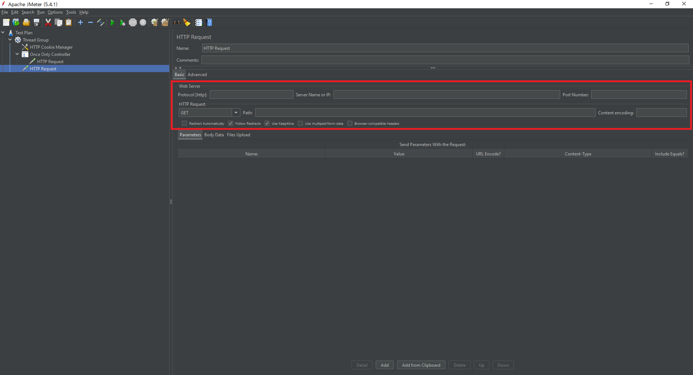Start the test with green arrow
Image resolution: width=693 pixels, height=375 pixels.
[112, 22]
